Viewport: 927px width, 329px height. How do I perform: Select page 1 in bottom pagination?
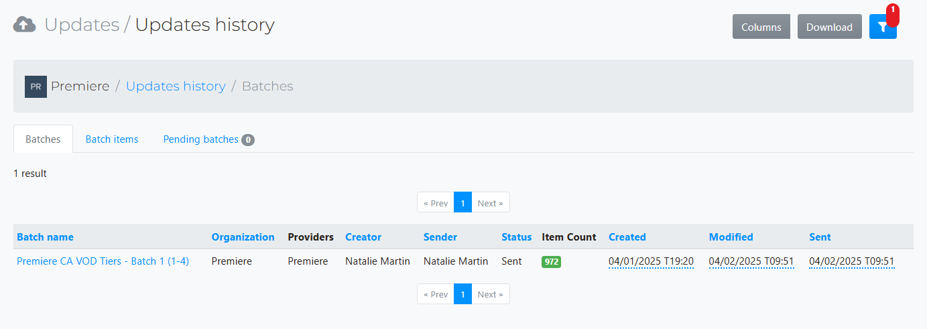(462, 294)
